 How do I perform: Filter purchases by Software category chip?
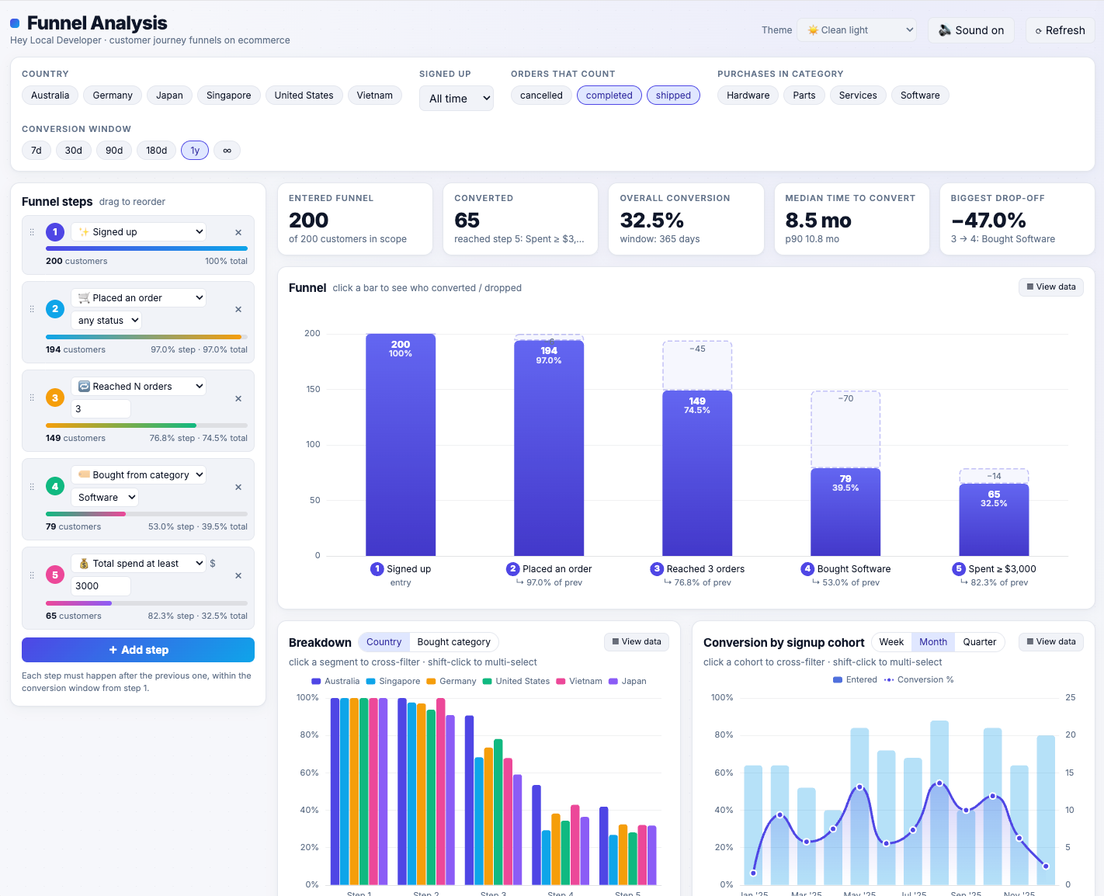click(920, 96)
